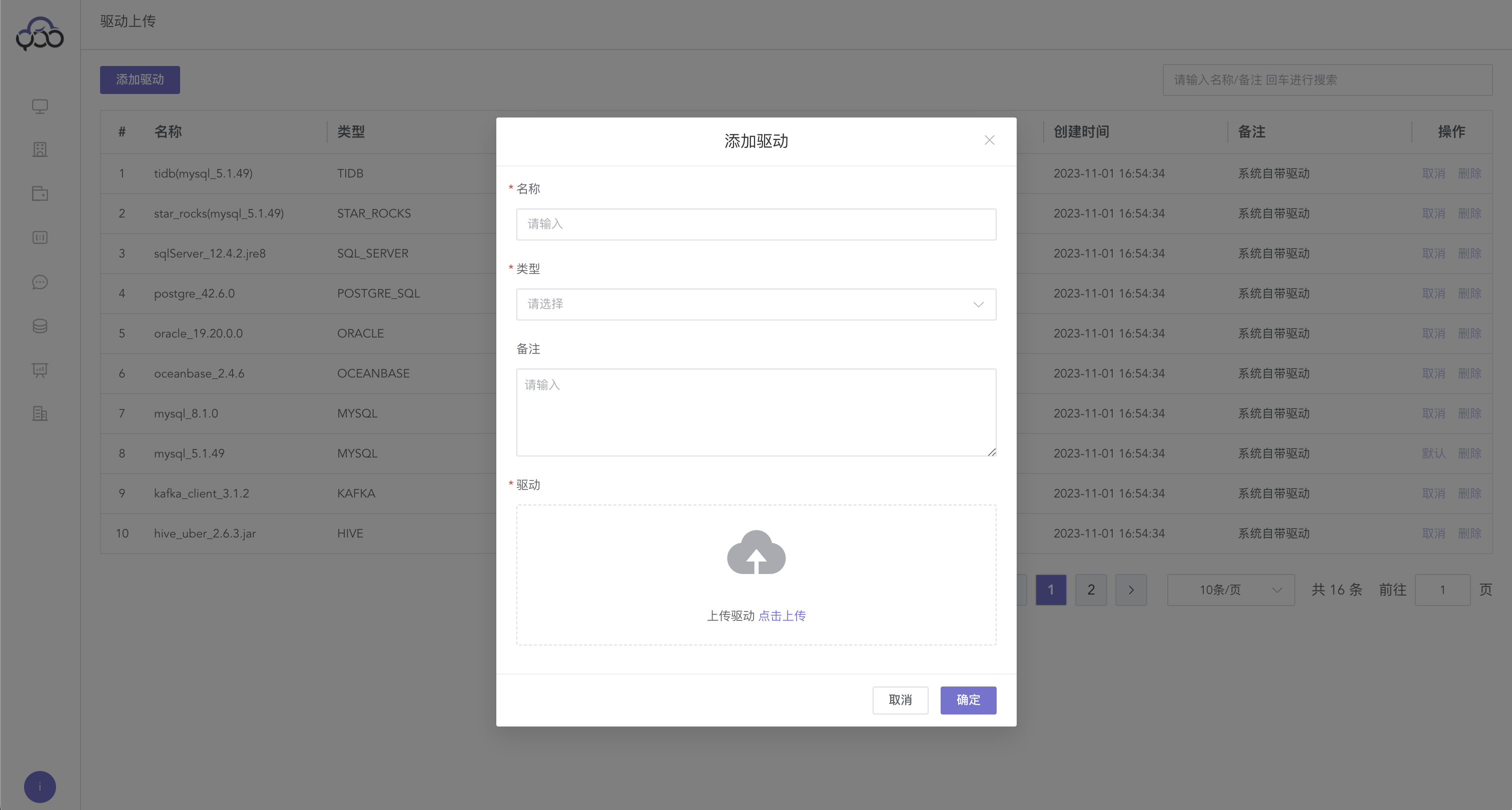This screenshot has width=1512, height=810.
Task: Click 删除 for the mysql_8.1.0 row
Action: tap(1470, 413)
